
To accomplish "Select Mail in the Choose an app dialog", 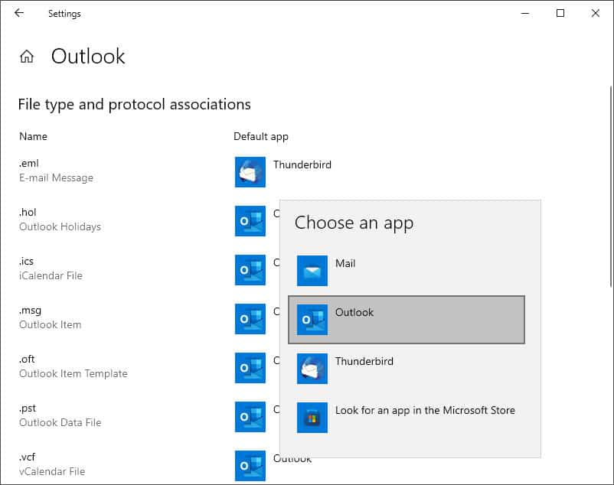I will (345, 263).
